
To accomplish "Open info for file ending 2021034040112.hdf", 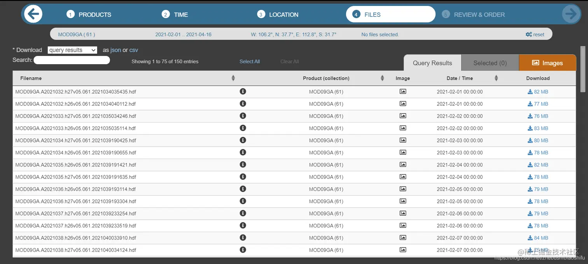I will tap(243, 103).
